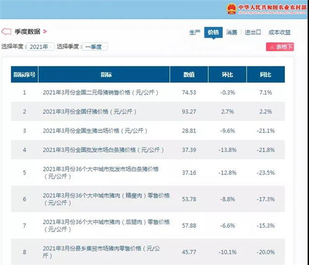Click the 环比 value -0.3%
309x265 pixels.
pos(227,93)
